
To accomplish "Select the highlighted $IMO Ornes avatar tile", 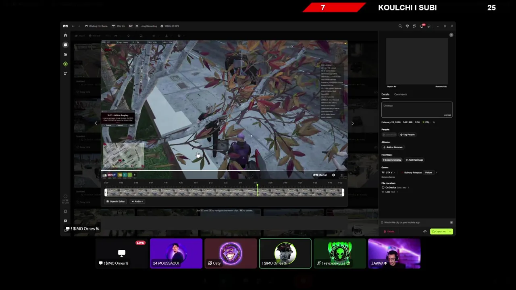I will [x=285, y=253].
